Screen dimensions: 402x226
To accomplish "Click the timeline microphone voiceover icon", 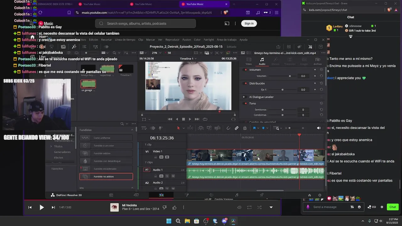I will (x=160, y=128).
